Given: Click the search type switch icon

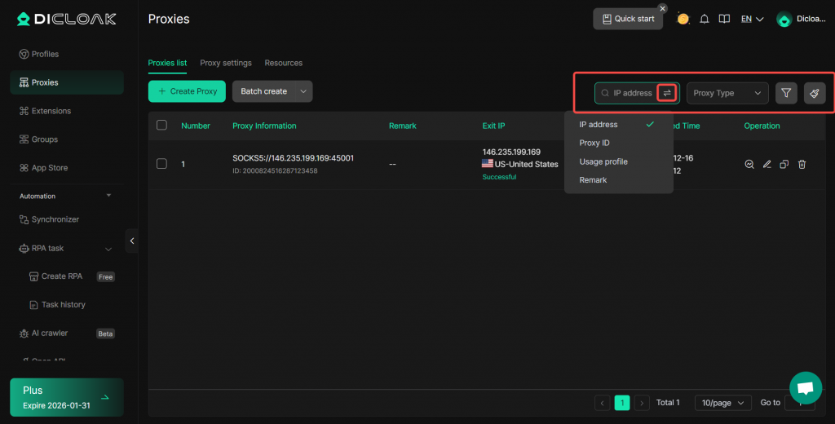Looking at the screenshot, I should coord(667,93).
